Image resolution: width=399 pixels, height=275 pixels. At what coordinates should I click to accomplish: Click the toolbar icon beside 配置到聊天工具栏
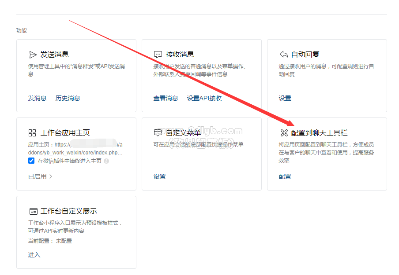tap(284, 133)
